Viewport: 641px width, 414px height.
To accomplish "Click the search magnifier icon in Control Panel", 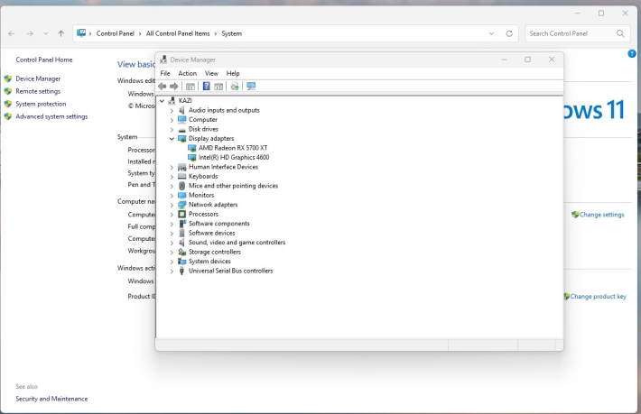I will 620,33.
